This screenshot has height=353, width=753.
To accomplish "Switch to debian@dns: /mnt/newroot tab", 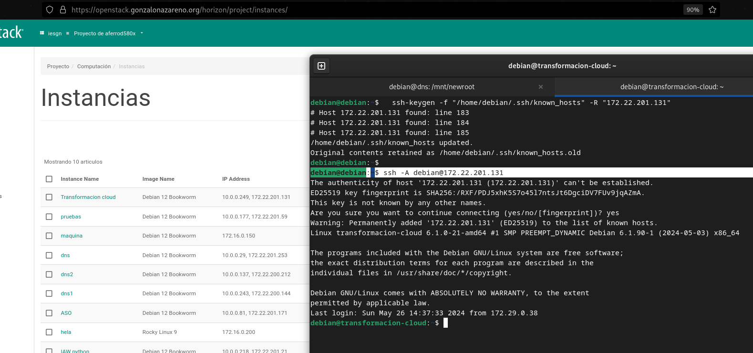I will coord(432,87).
